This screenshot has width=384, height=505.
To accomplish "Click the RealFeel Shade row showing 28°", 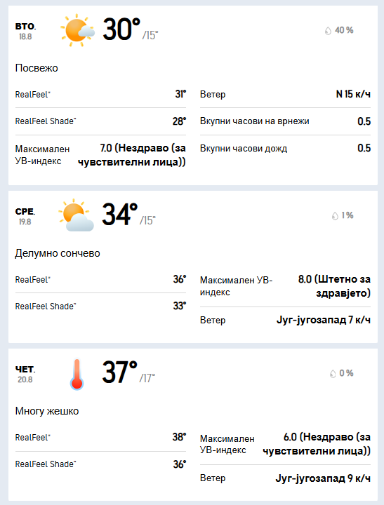I will 100,121.
